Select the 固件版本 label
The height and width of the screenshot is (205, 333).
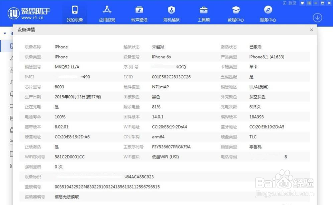pyautogui.click(x=132, y=117)
